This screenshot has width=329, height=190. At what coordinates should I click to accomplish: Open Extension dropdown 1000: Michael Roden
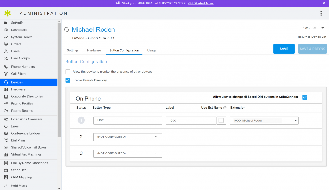pos(264,120)
